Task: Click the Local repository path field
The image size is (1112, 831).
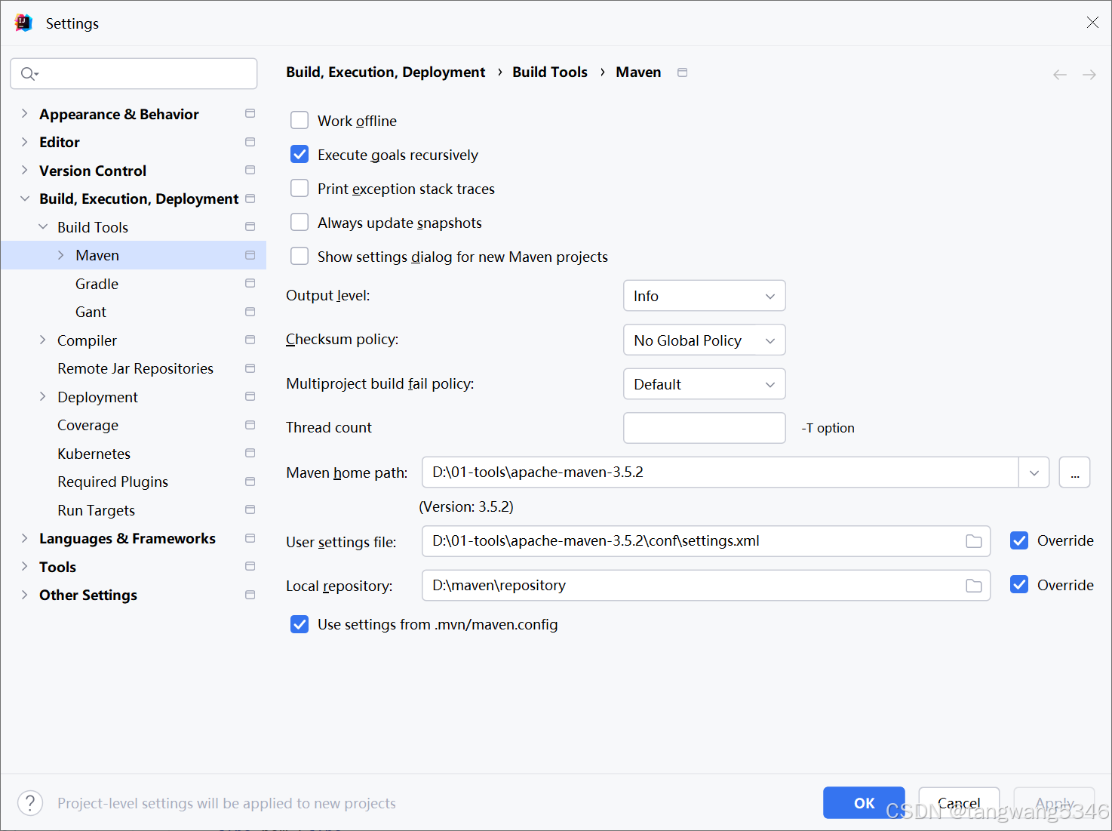Action: pos(705,586)
